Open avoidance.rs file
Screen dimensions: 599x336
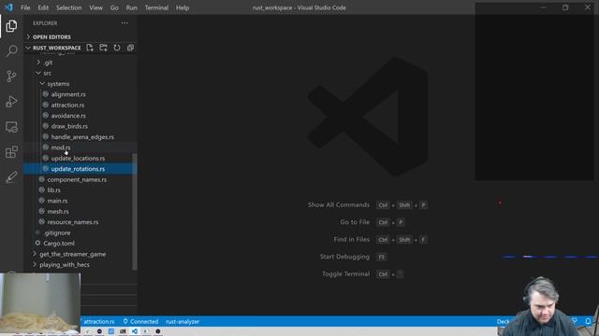tap(68, 116)
